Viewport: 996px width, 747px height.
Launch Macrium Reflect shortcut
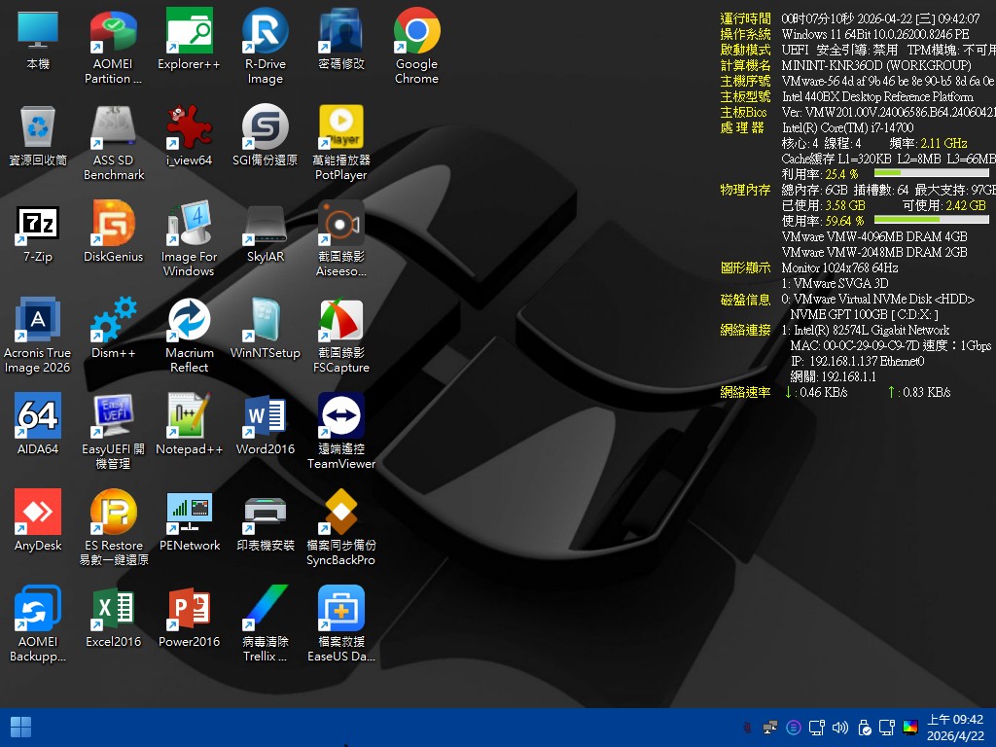(190, 320)
